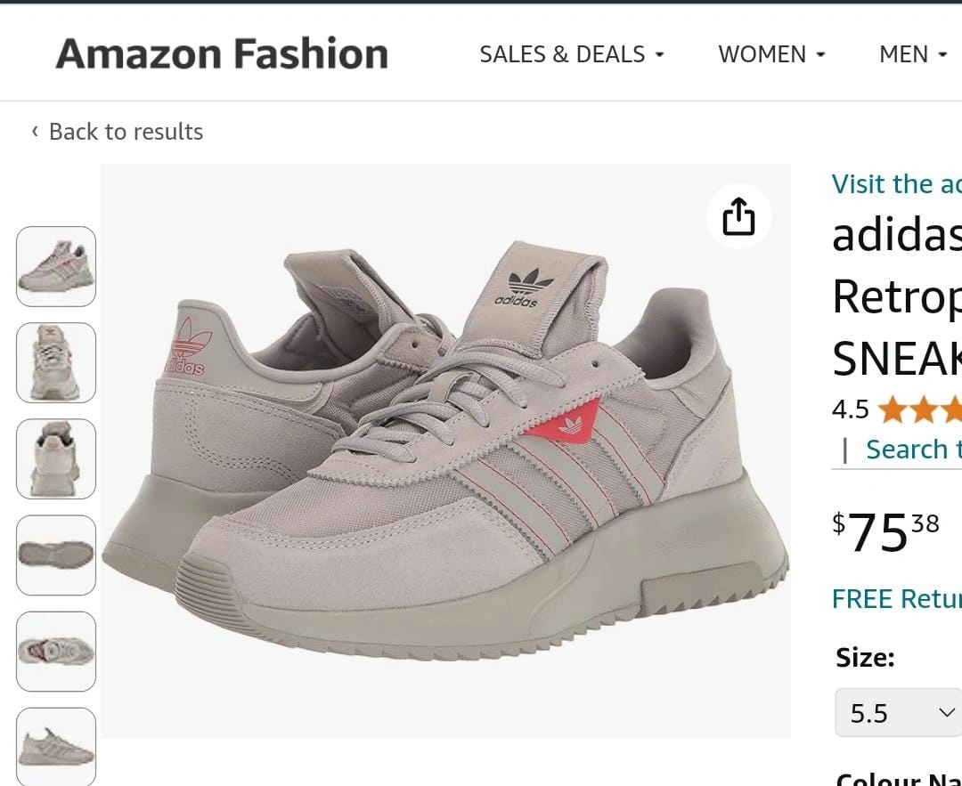Click the Amazon Fashion logo title

click(x=222, y=53)
